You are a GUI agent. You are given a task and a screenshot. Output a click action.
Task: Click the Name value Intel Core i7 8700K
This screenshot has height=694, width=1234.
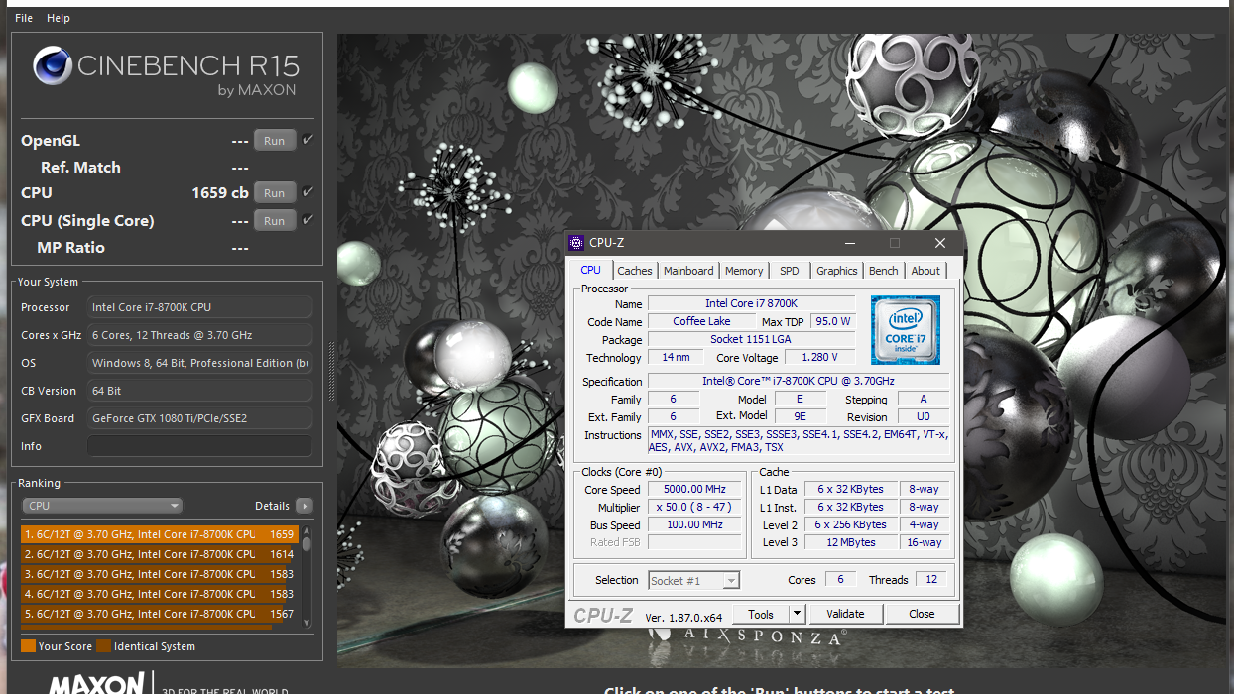click(751, 303)
